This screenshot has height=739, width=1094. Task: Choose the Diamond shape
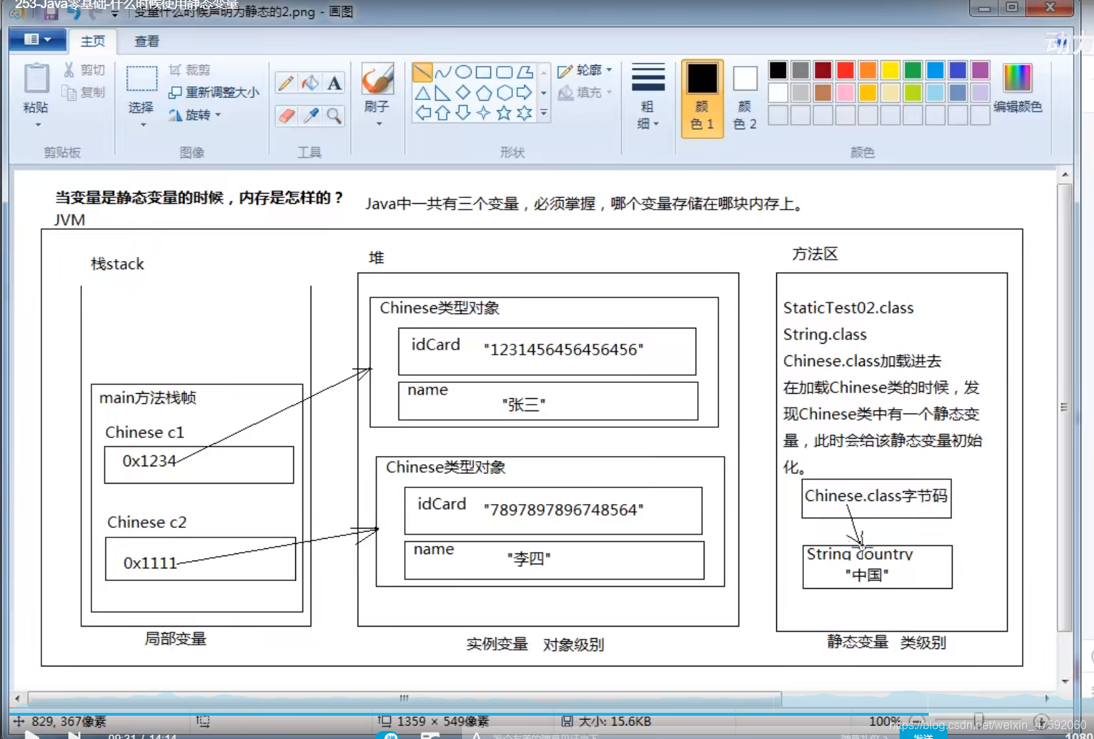click(x=463, y=93)
